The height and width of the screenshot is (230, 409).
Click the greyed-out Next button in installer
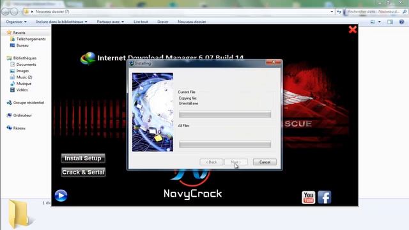click(236, 162)
